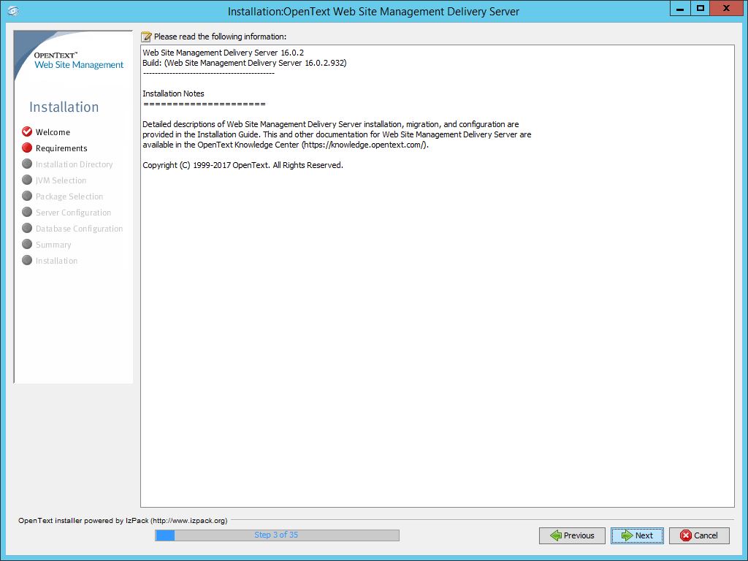This screenshot has width=748, height=561.
Task: Maximize the installer window
Action: 701,9
